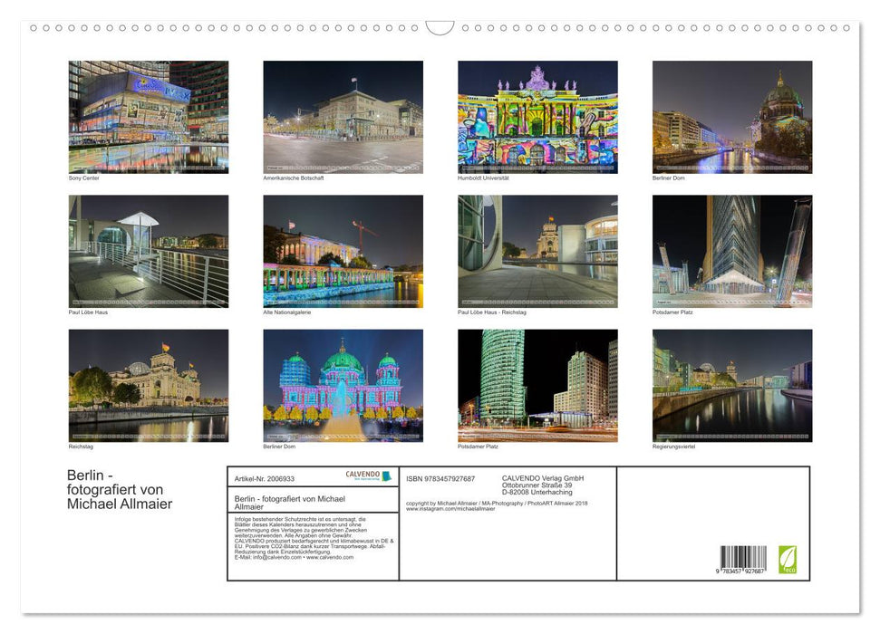Open the Sony Center photo

pos(149,117)
